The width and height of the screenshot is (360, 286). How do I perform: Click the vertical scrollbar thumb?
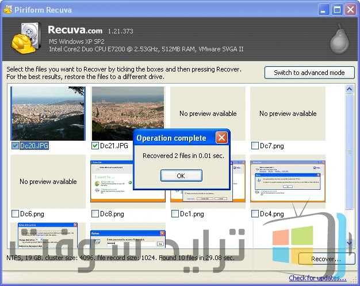click(x=350, y=152)
